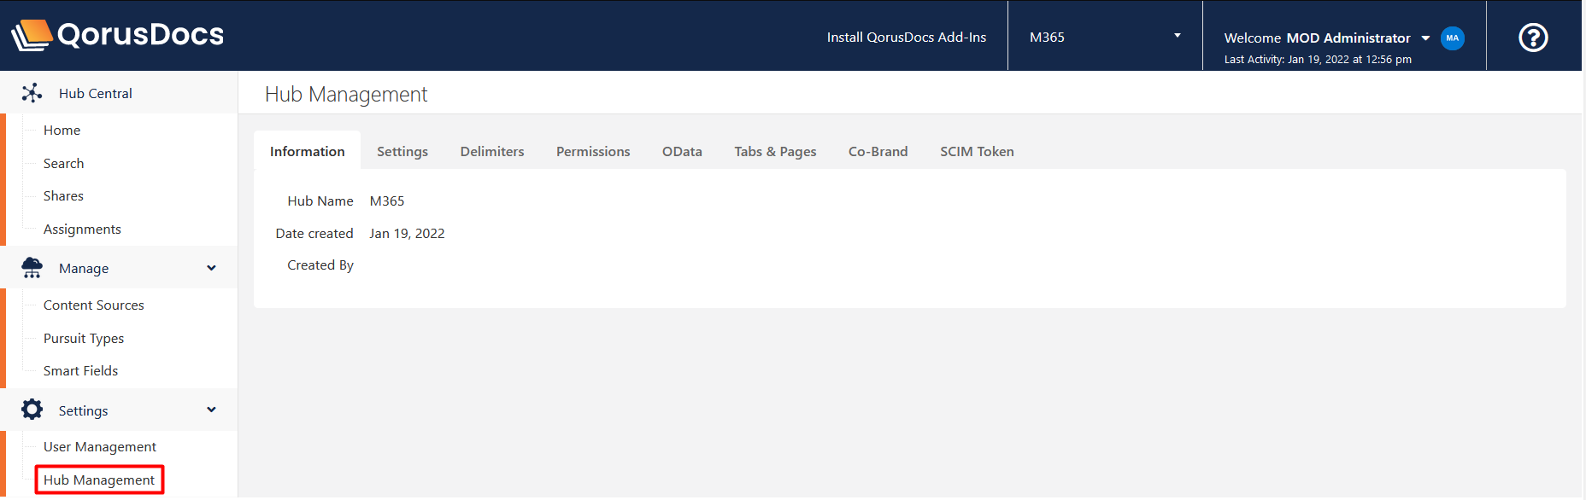Click the Settings gear icon
Image resolution: width=1586 pixels, height=500 pixels.
32,410
